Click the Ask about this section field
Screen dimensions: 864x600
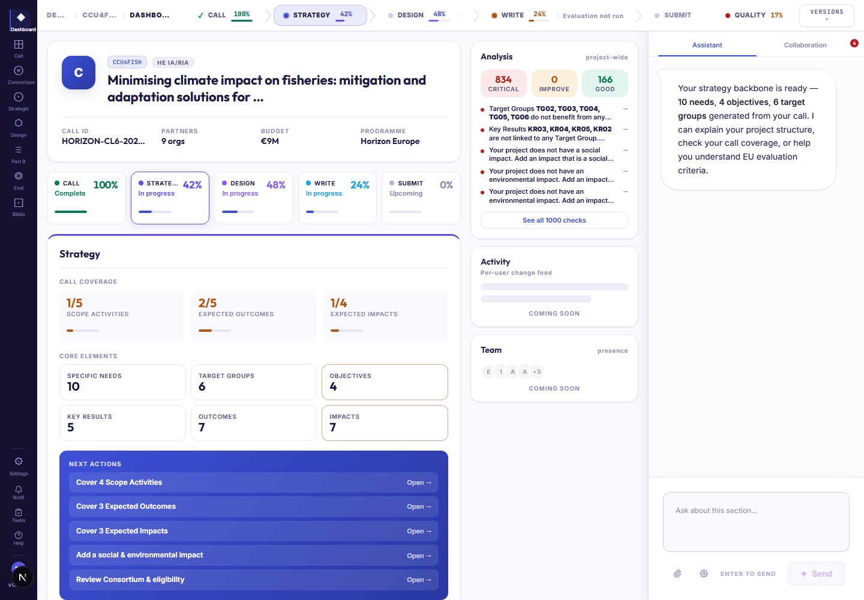pos(756,522)
